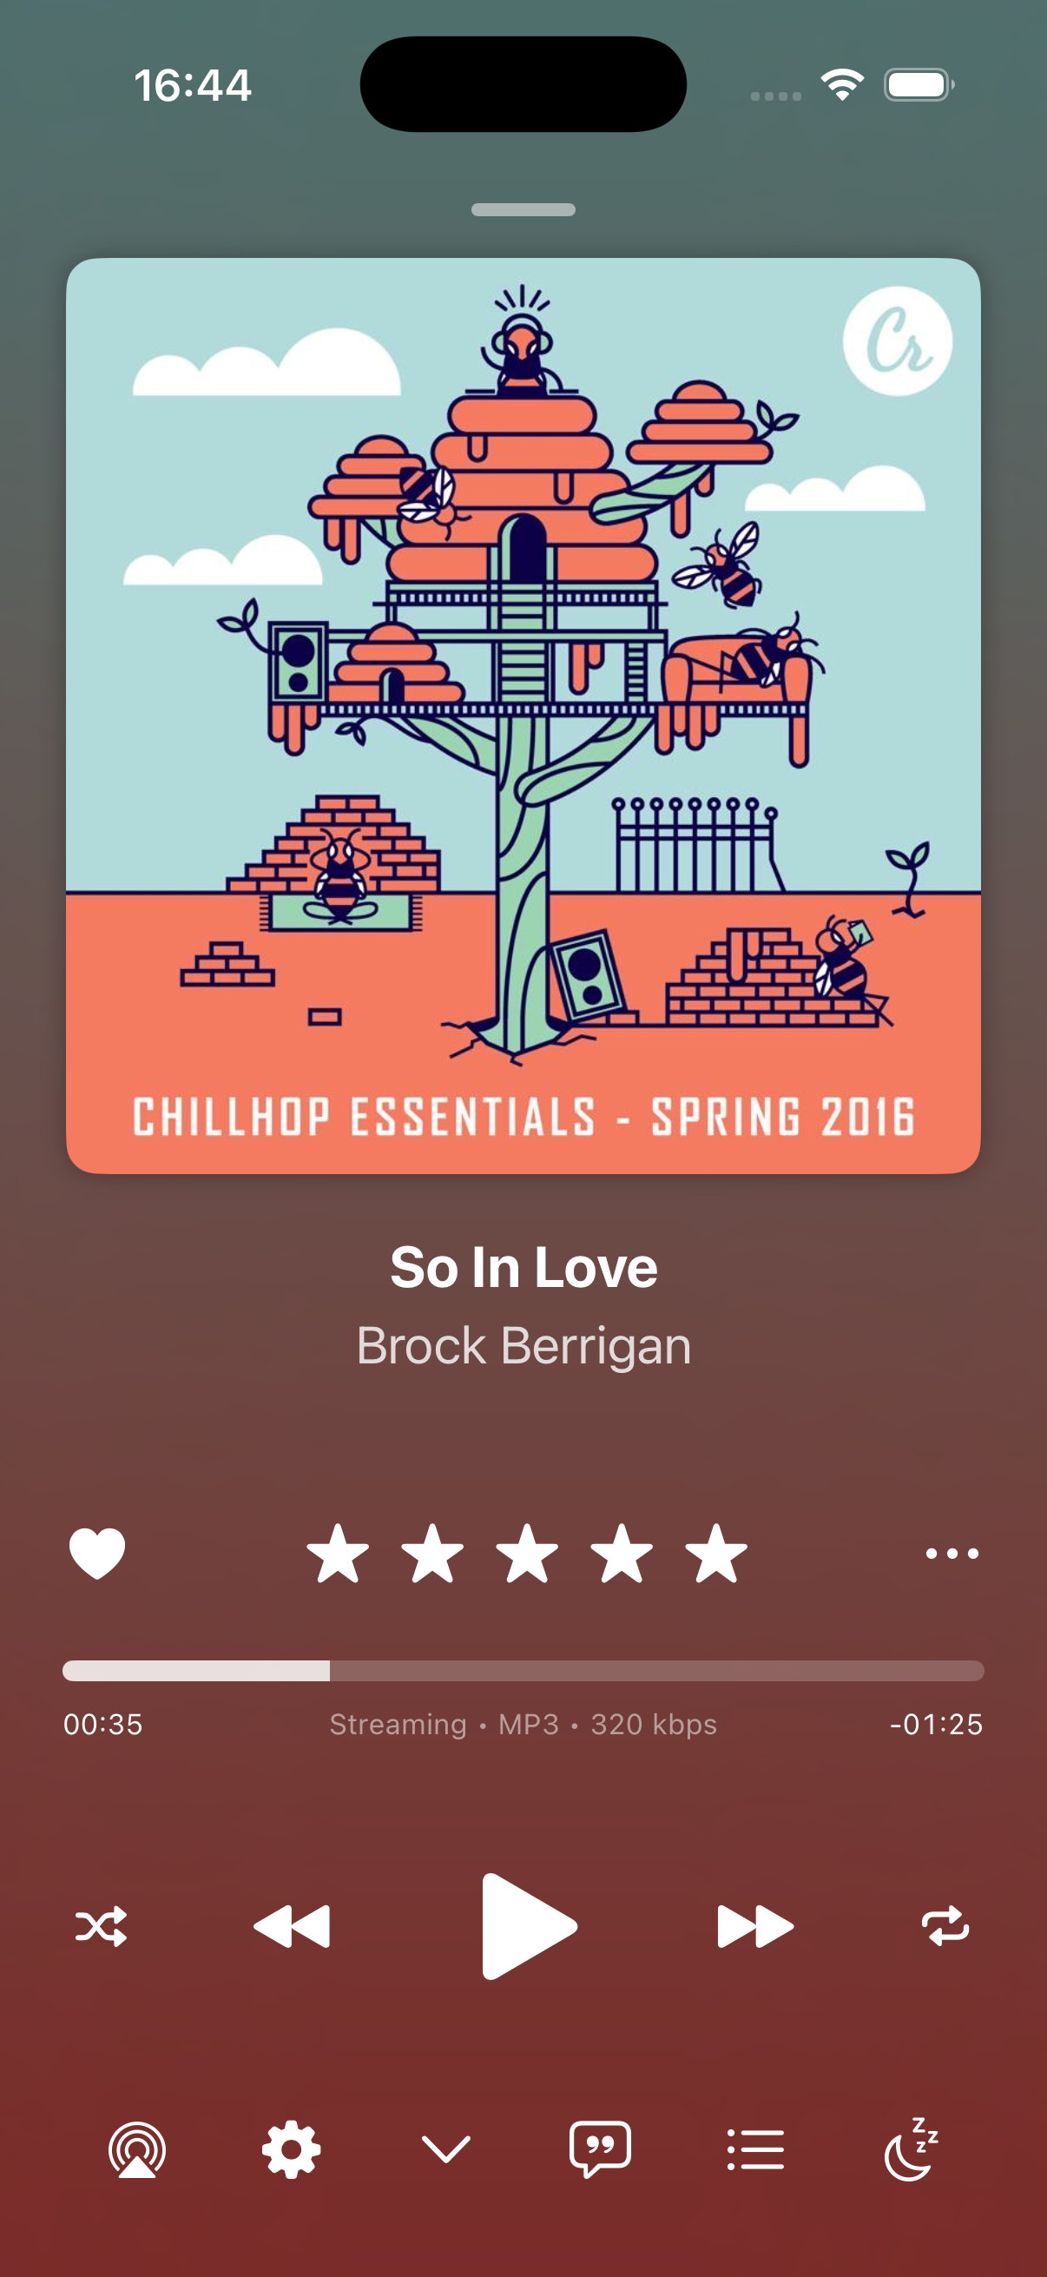Open artist Brock Berrigan
Screen dimensions: 1047x2277
coord(523,1345)
